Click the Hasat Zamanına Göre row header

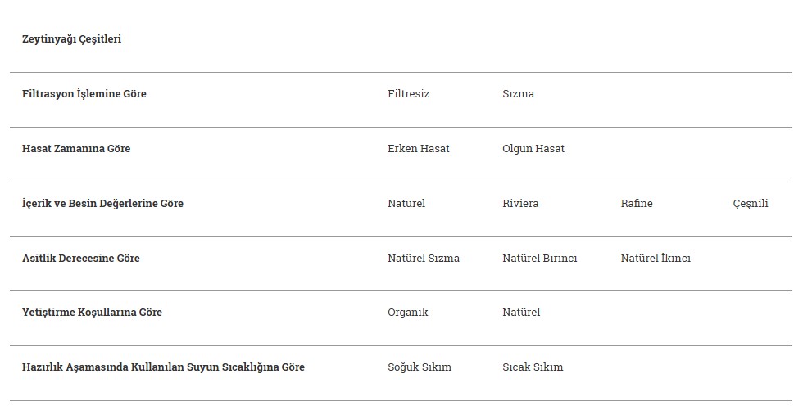tap(76, 148)
